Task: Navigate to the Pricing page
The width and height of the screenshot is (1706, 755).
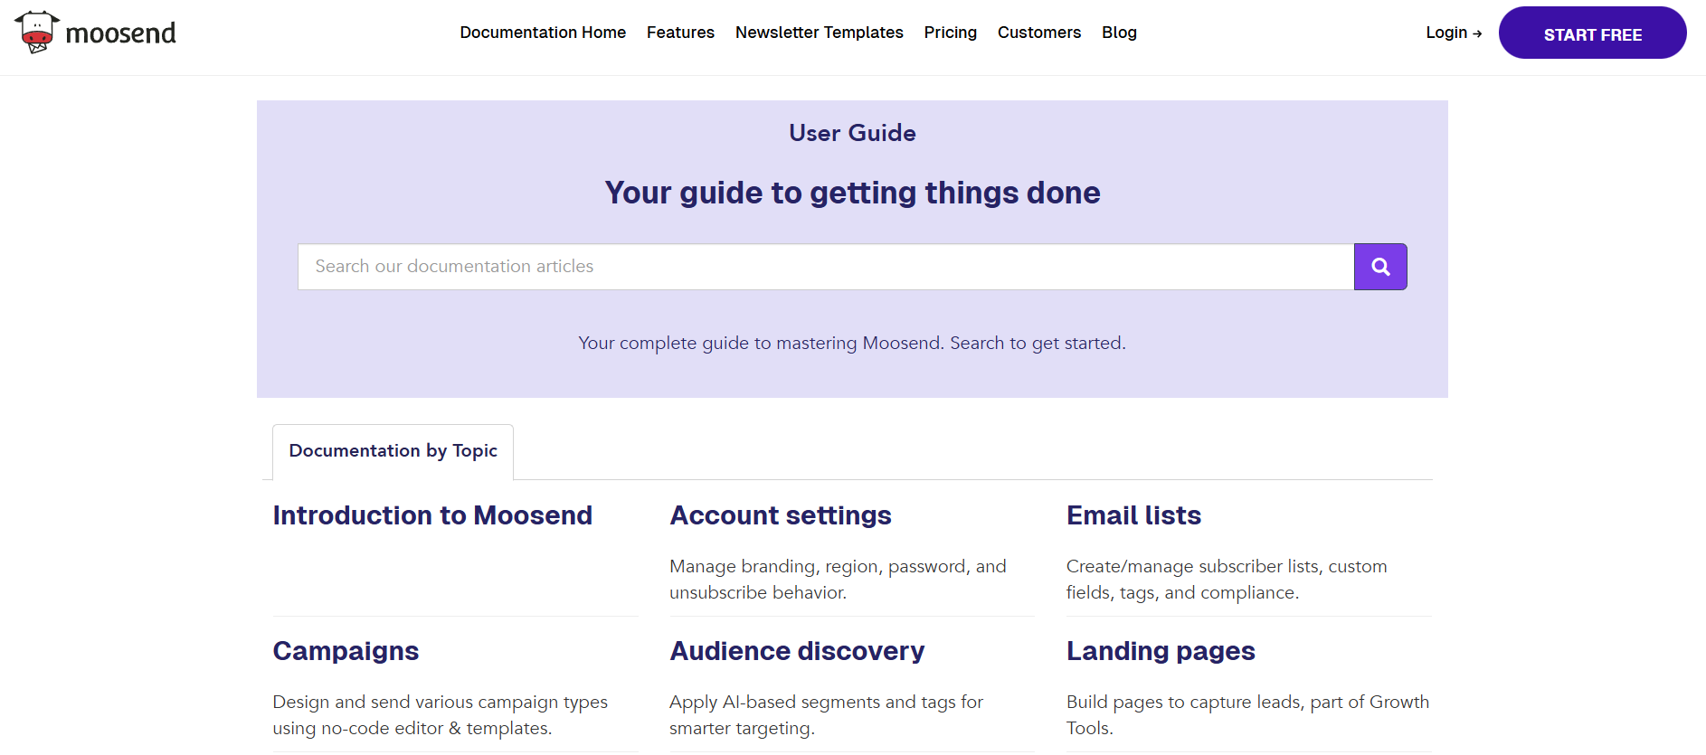Action: coord(950,33)
